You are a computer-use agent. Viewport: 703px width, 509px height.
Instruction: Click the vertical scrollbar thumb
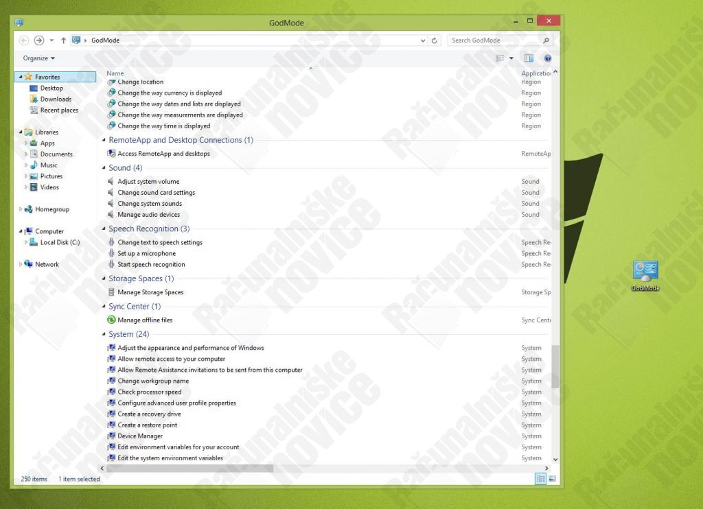click(x=555, y=366)
